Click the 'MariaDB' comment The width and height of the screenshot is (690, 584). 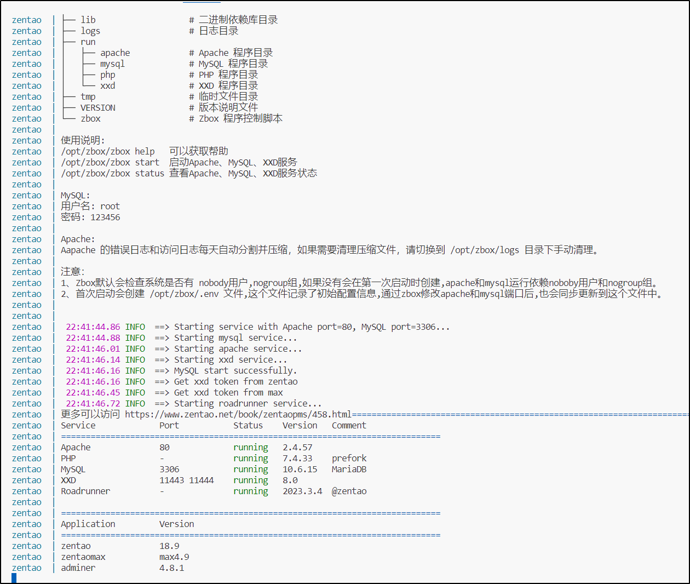tap(349, 469)
